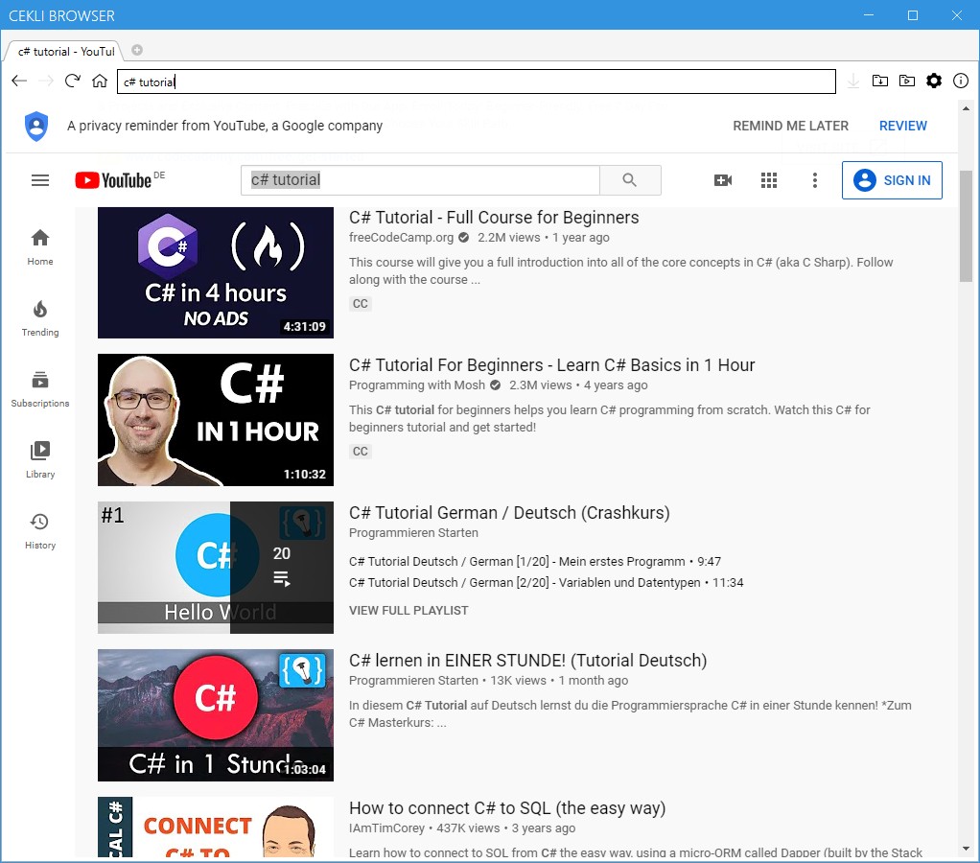Viewport: 980px width, 863px height.
Task: Open YouTube settings three-dot menu
Action: pos(814,180)
